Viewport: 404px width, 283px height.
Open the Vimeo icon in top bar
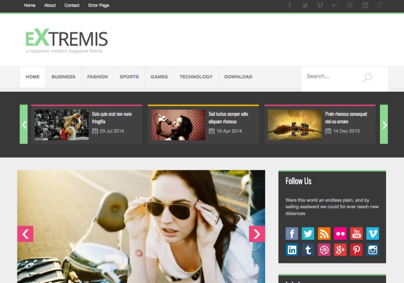click(x=320, y=5)
